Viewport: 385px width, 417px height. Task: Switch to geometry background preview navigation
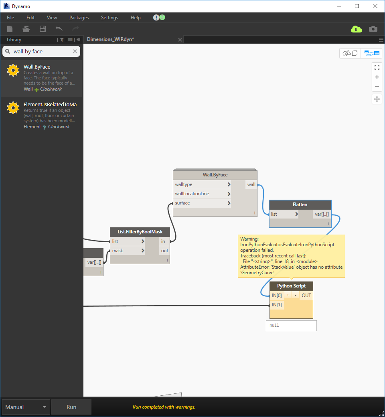[x=350, y=53]
